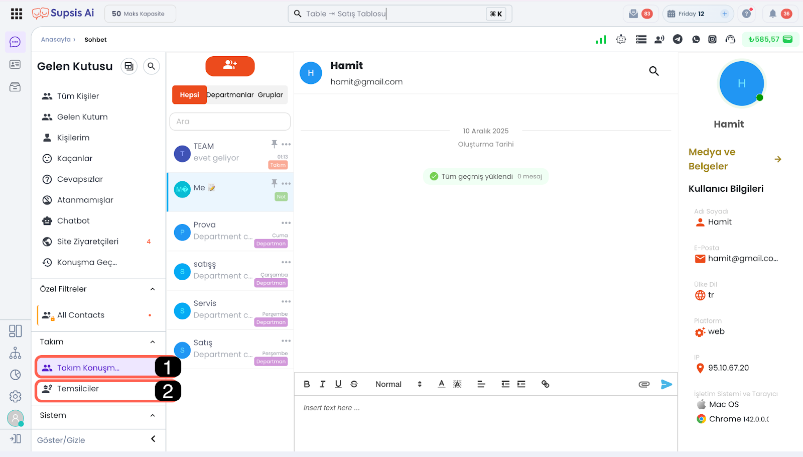Open the notifications bell
The width and height of the screenshot is (803, 457).
[x=773, y=14]
